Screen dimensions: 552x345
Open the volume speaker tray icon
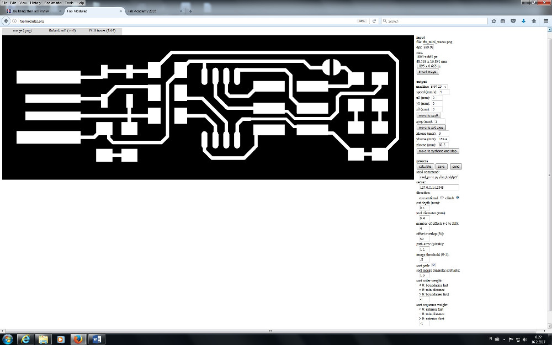pyautogui.click(x=525, y=339)
